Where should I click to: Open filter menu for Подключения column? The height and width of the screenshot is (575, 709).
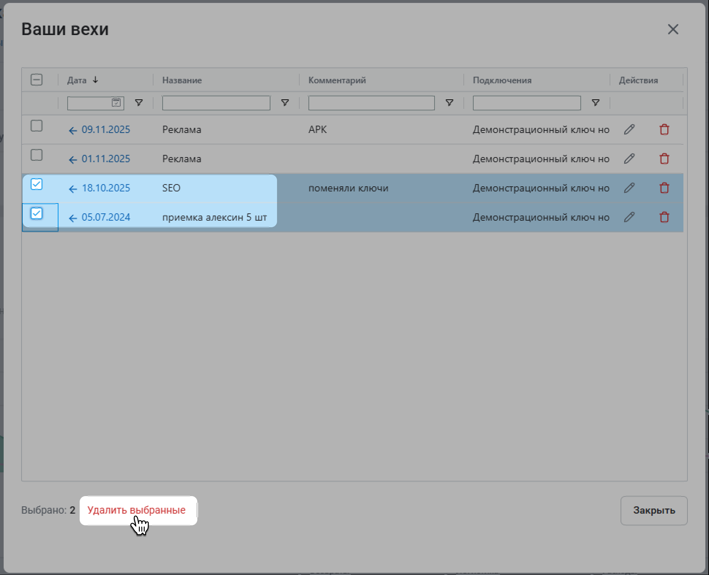click(596, 103)
